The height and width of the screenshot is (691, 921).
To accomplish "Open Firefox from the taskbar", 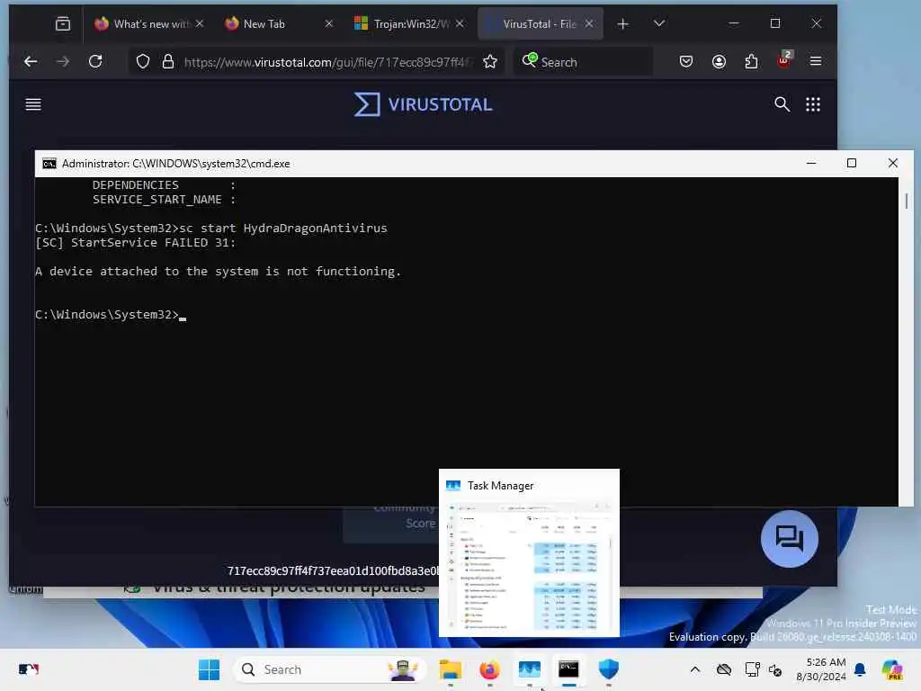I will (x=489, y=669).
